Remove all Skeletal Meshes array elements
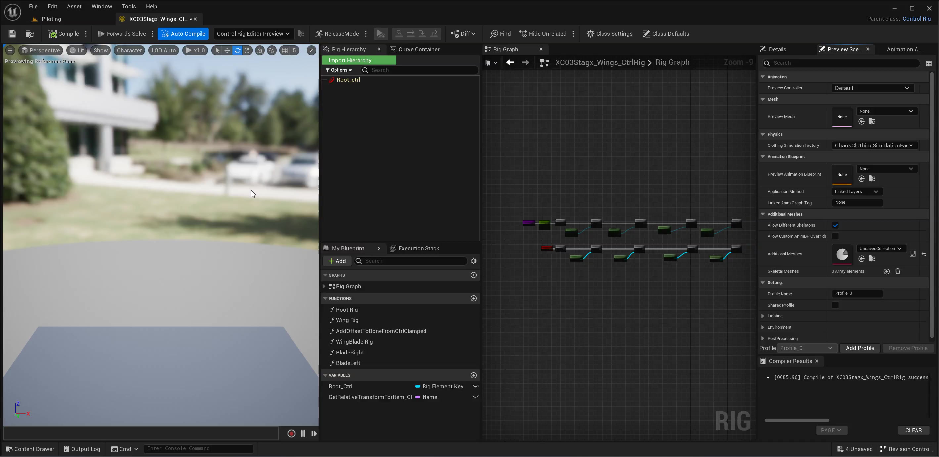The height and width of the screenshot is (457, 939). point(897,271)
